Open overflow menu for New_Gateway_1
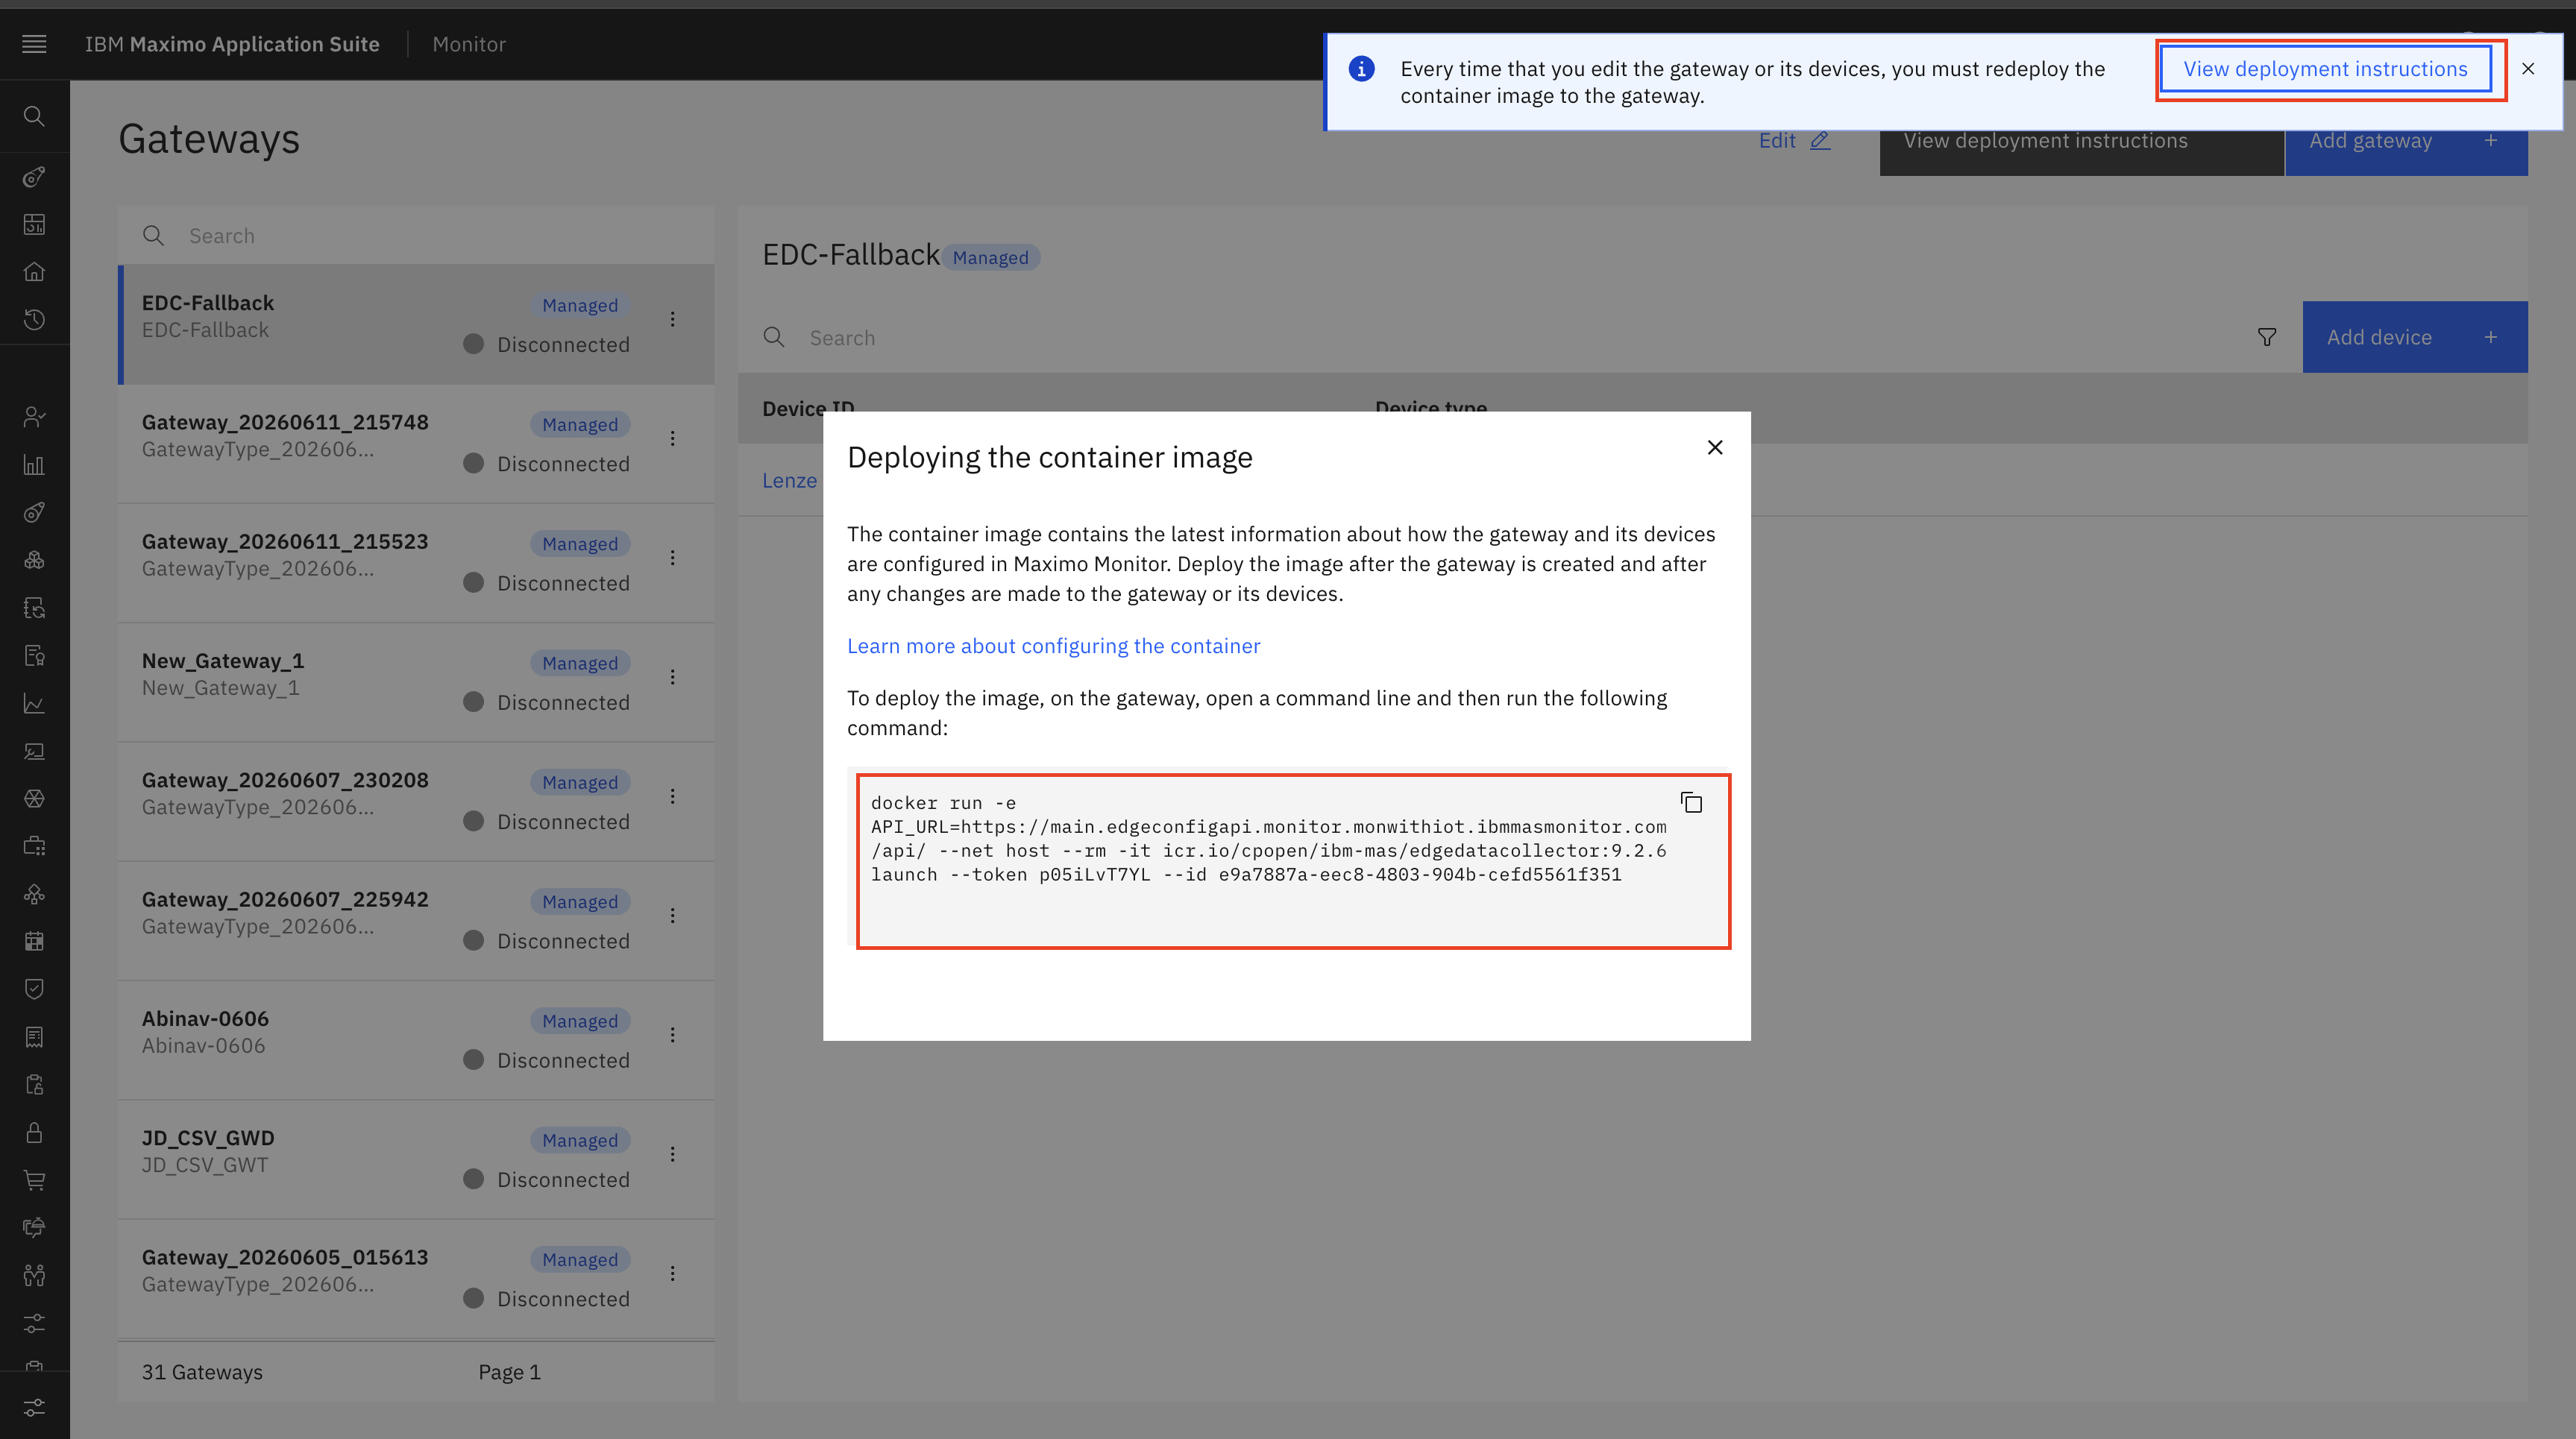The height and width of the screenshot is (1439, 2576). 672,677
